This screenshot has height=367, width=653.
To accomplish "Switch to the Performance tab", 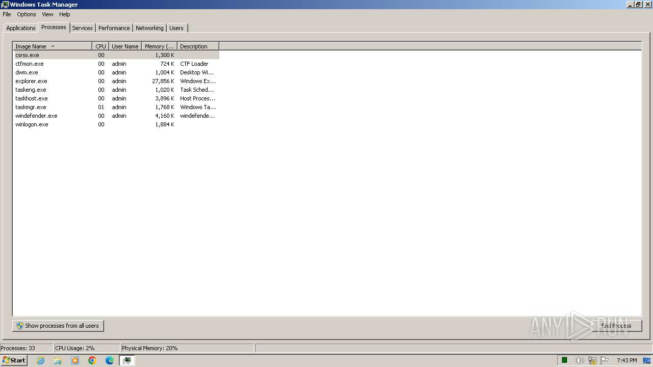I will [x=114, y=28].
